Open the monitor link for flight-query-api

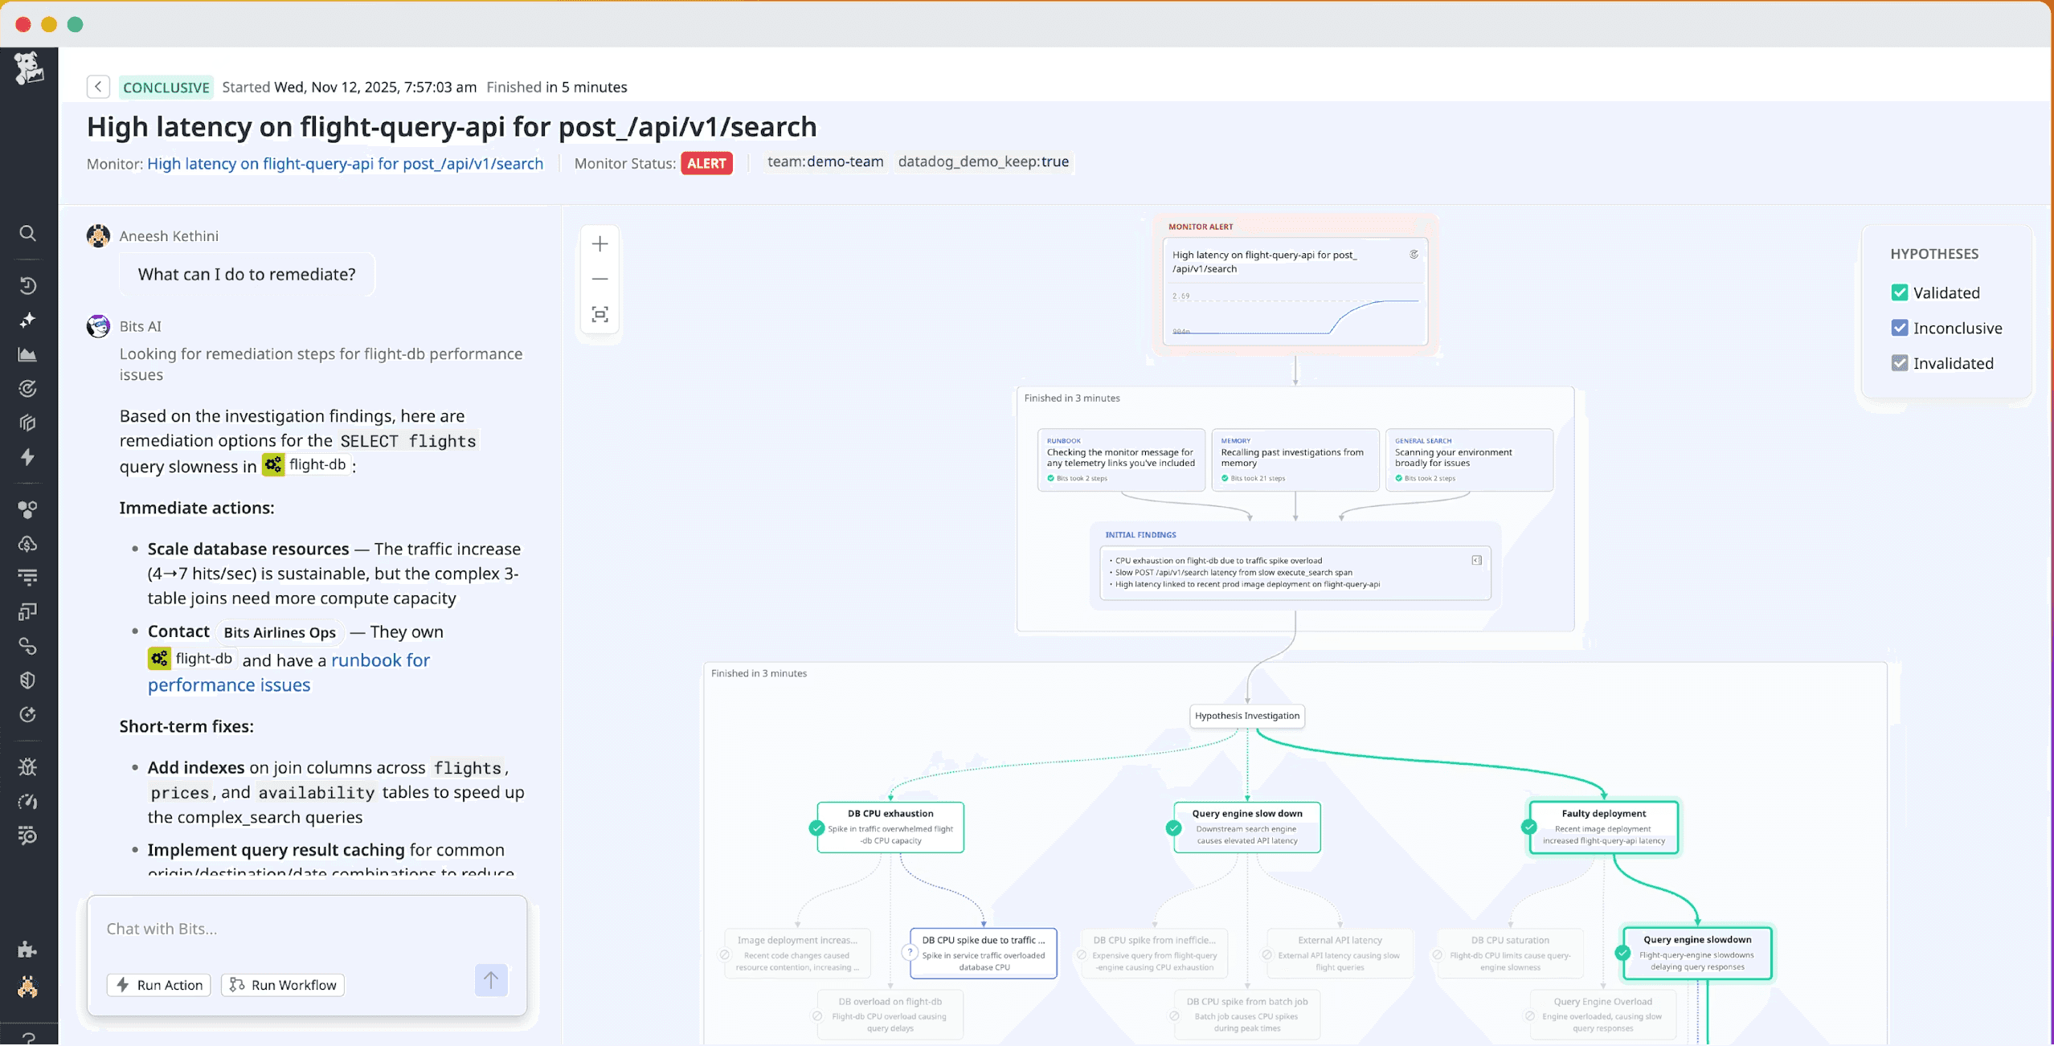345,164
